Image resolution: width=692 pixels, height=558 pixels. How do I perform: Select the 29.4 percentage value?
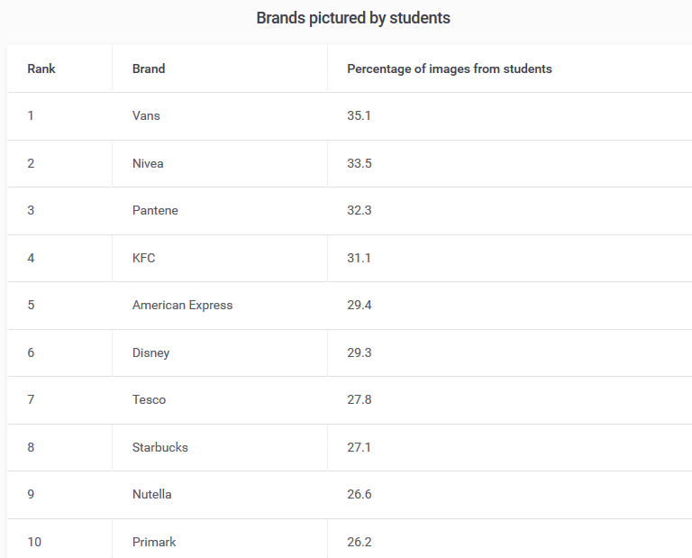359,305
